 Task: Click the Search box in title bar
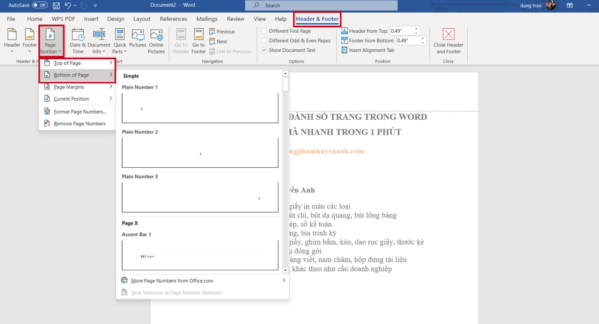pos(321,5)
